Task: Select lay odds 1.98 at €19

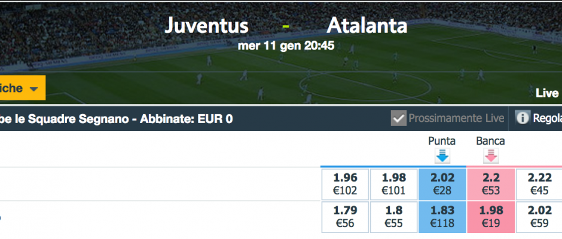Action: click(x=491, y=217)
